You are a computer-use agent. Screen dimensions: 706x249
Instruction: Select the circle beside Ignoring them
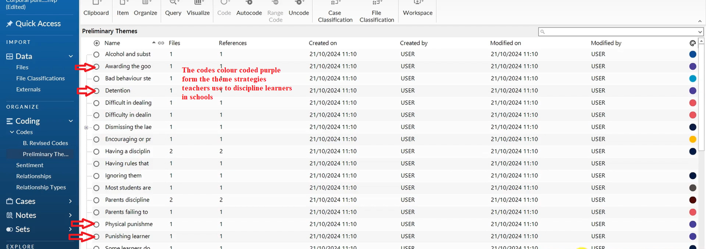click(96, 176)
